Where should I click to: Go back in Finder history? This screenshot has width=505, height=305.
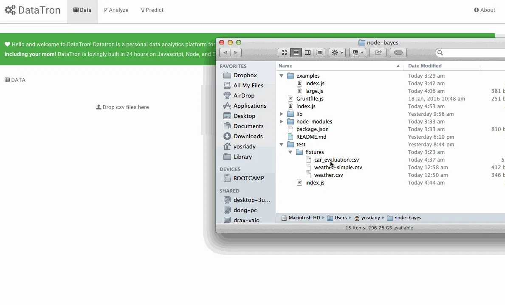225,53
